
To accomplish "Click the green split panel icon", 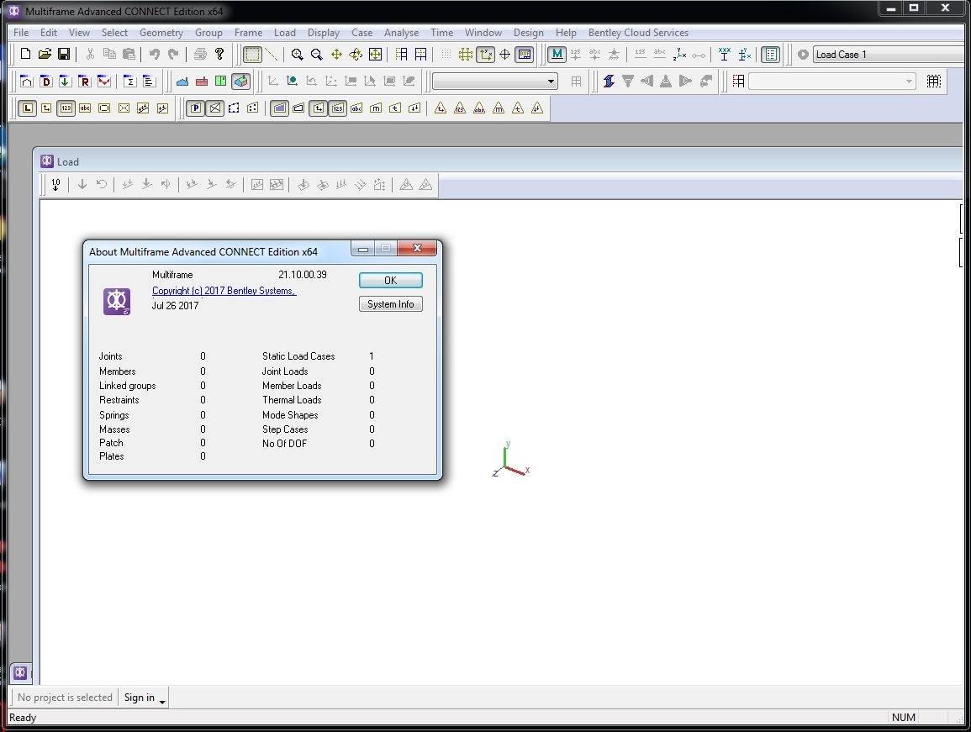I will [x=220, y=82].
